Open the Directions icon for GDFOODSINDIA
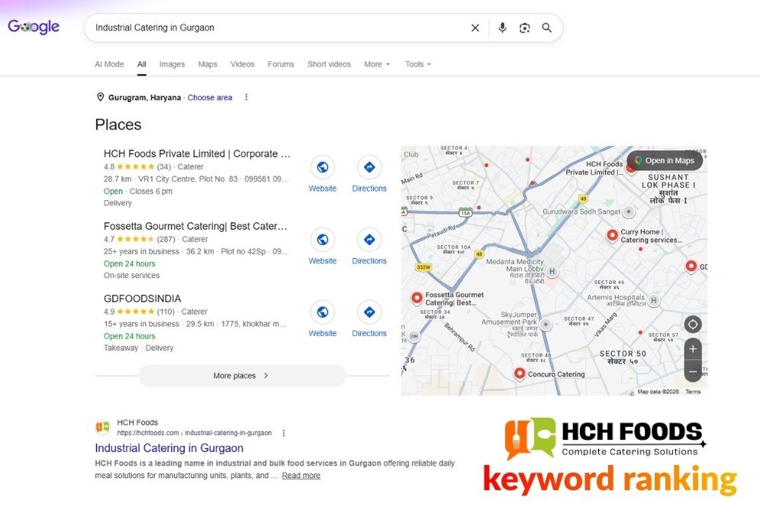The width and height of the screenshot is (760, 507). click(x=369, y=312)
